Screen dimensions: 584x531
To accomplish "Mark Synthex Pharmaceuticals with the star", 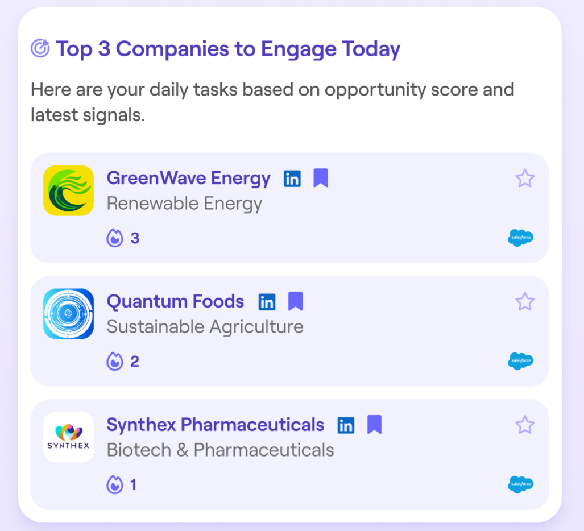I will (x=525, y=425).
